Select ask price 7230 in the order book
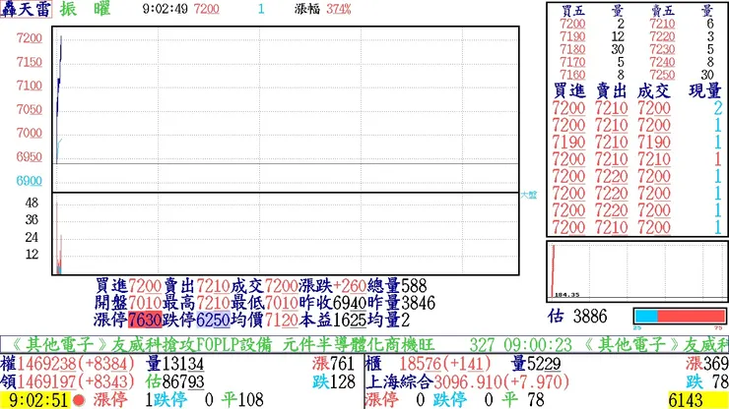This screenshot has width=729, height=409. [662, 49]
